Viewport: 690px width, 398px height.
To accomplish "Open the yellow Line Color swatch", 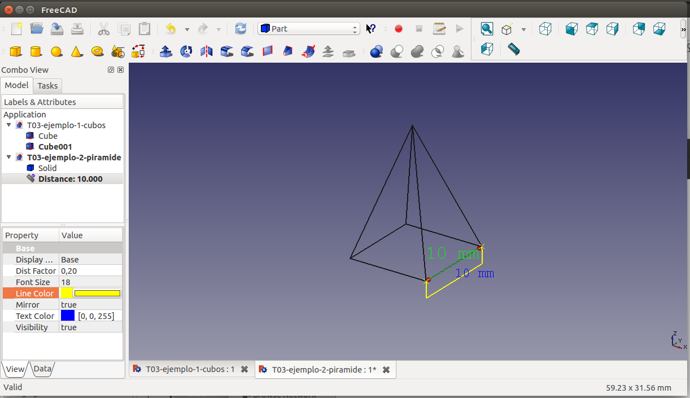I will 97,294.
